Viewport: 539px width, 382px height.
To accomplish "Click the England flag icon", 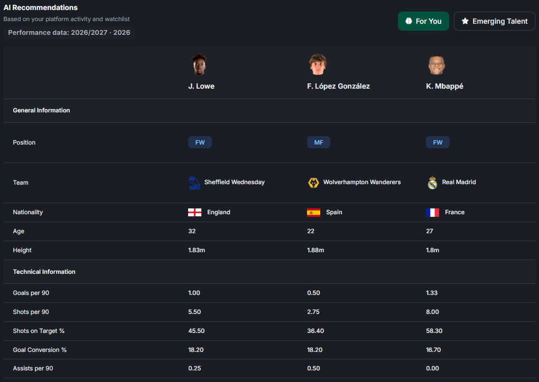I will (194, 212).
